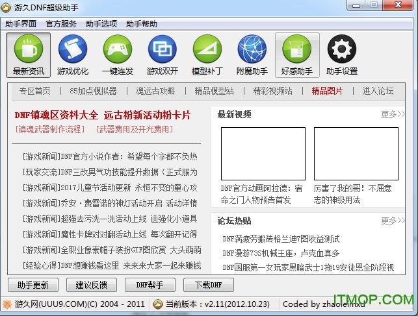Open the 游戏优化 scroll icon
The image size is (418, 316).
[x=73, y=55]
